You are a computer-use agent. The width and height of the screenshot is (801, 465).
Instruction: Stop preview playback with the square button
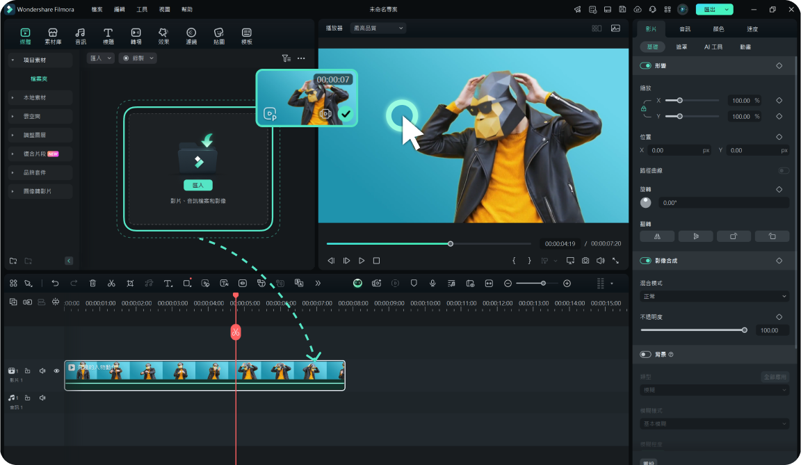(x=376, y=261)
